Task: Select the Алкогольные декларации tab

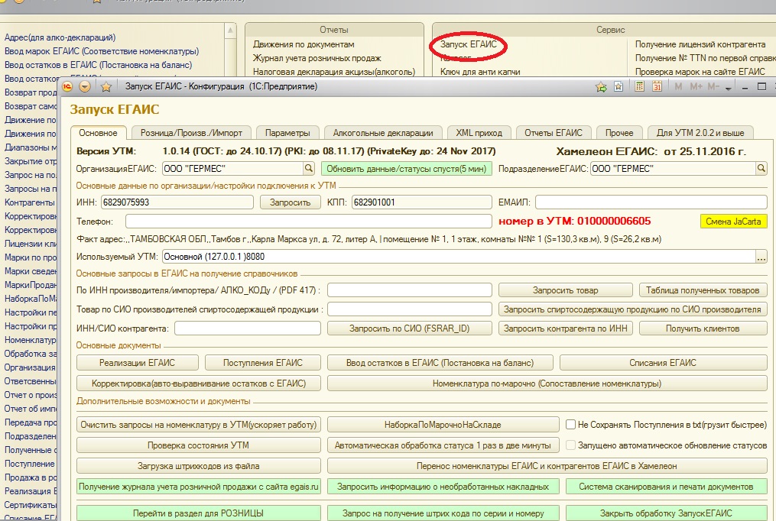Action: click(x=383, y=132)
